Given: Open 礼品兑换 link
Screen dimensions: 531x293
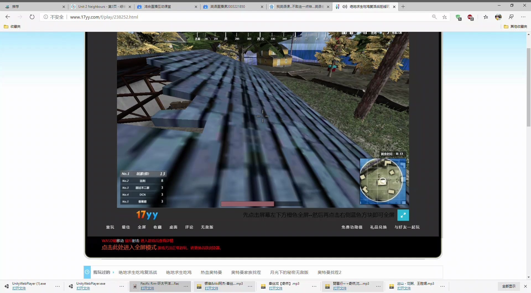Looking at the screenshot, I should [x=378, y=227].
